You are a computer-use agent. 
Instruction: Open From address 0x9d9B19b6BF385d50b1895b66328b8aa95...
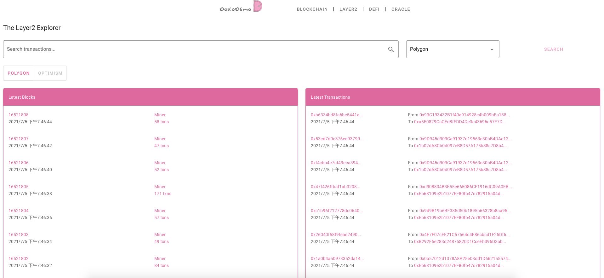[465, 211]
